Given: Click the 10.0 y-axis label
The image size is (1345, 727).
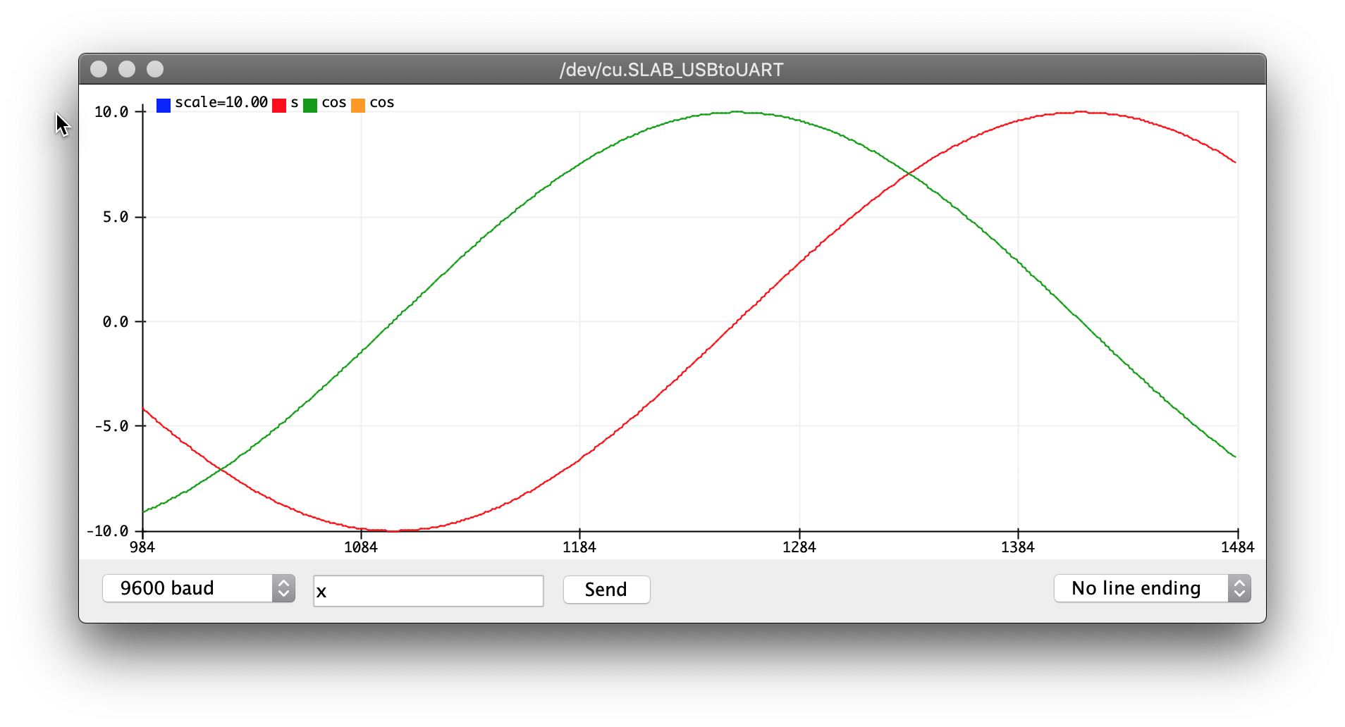Looking at the screenshot, I should (111, 112).
